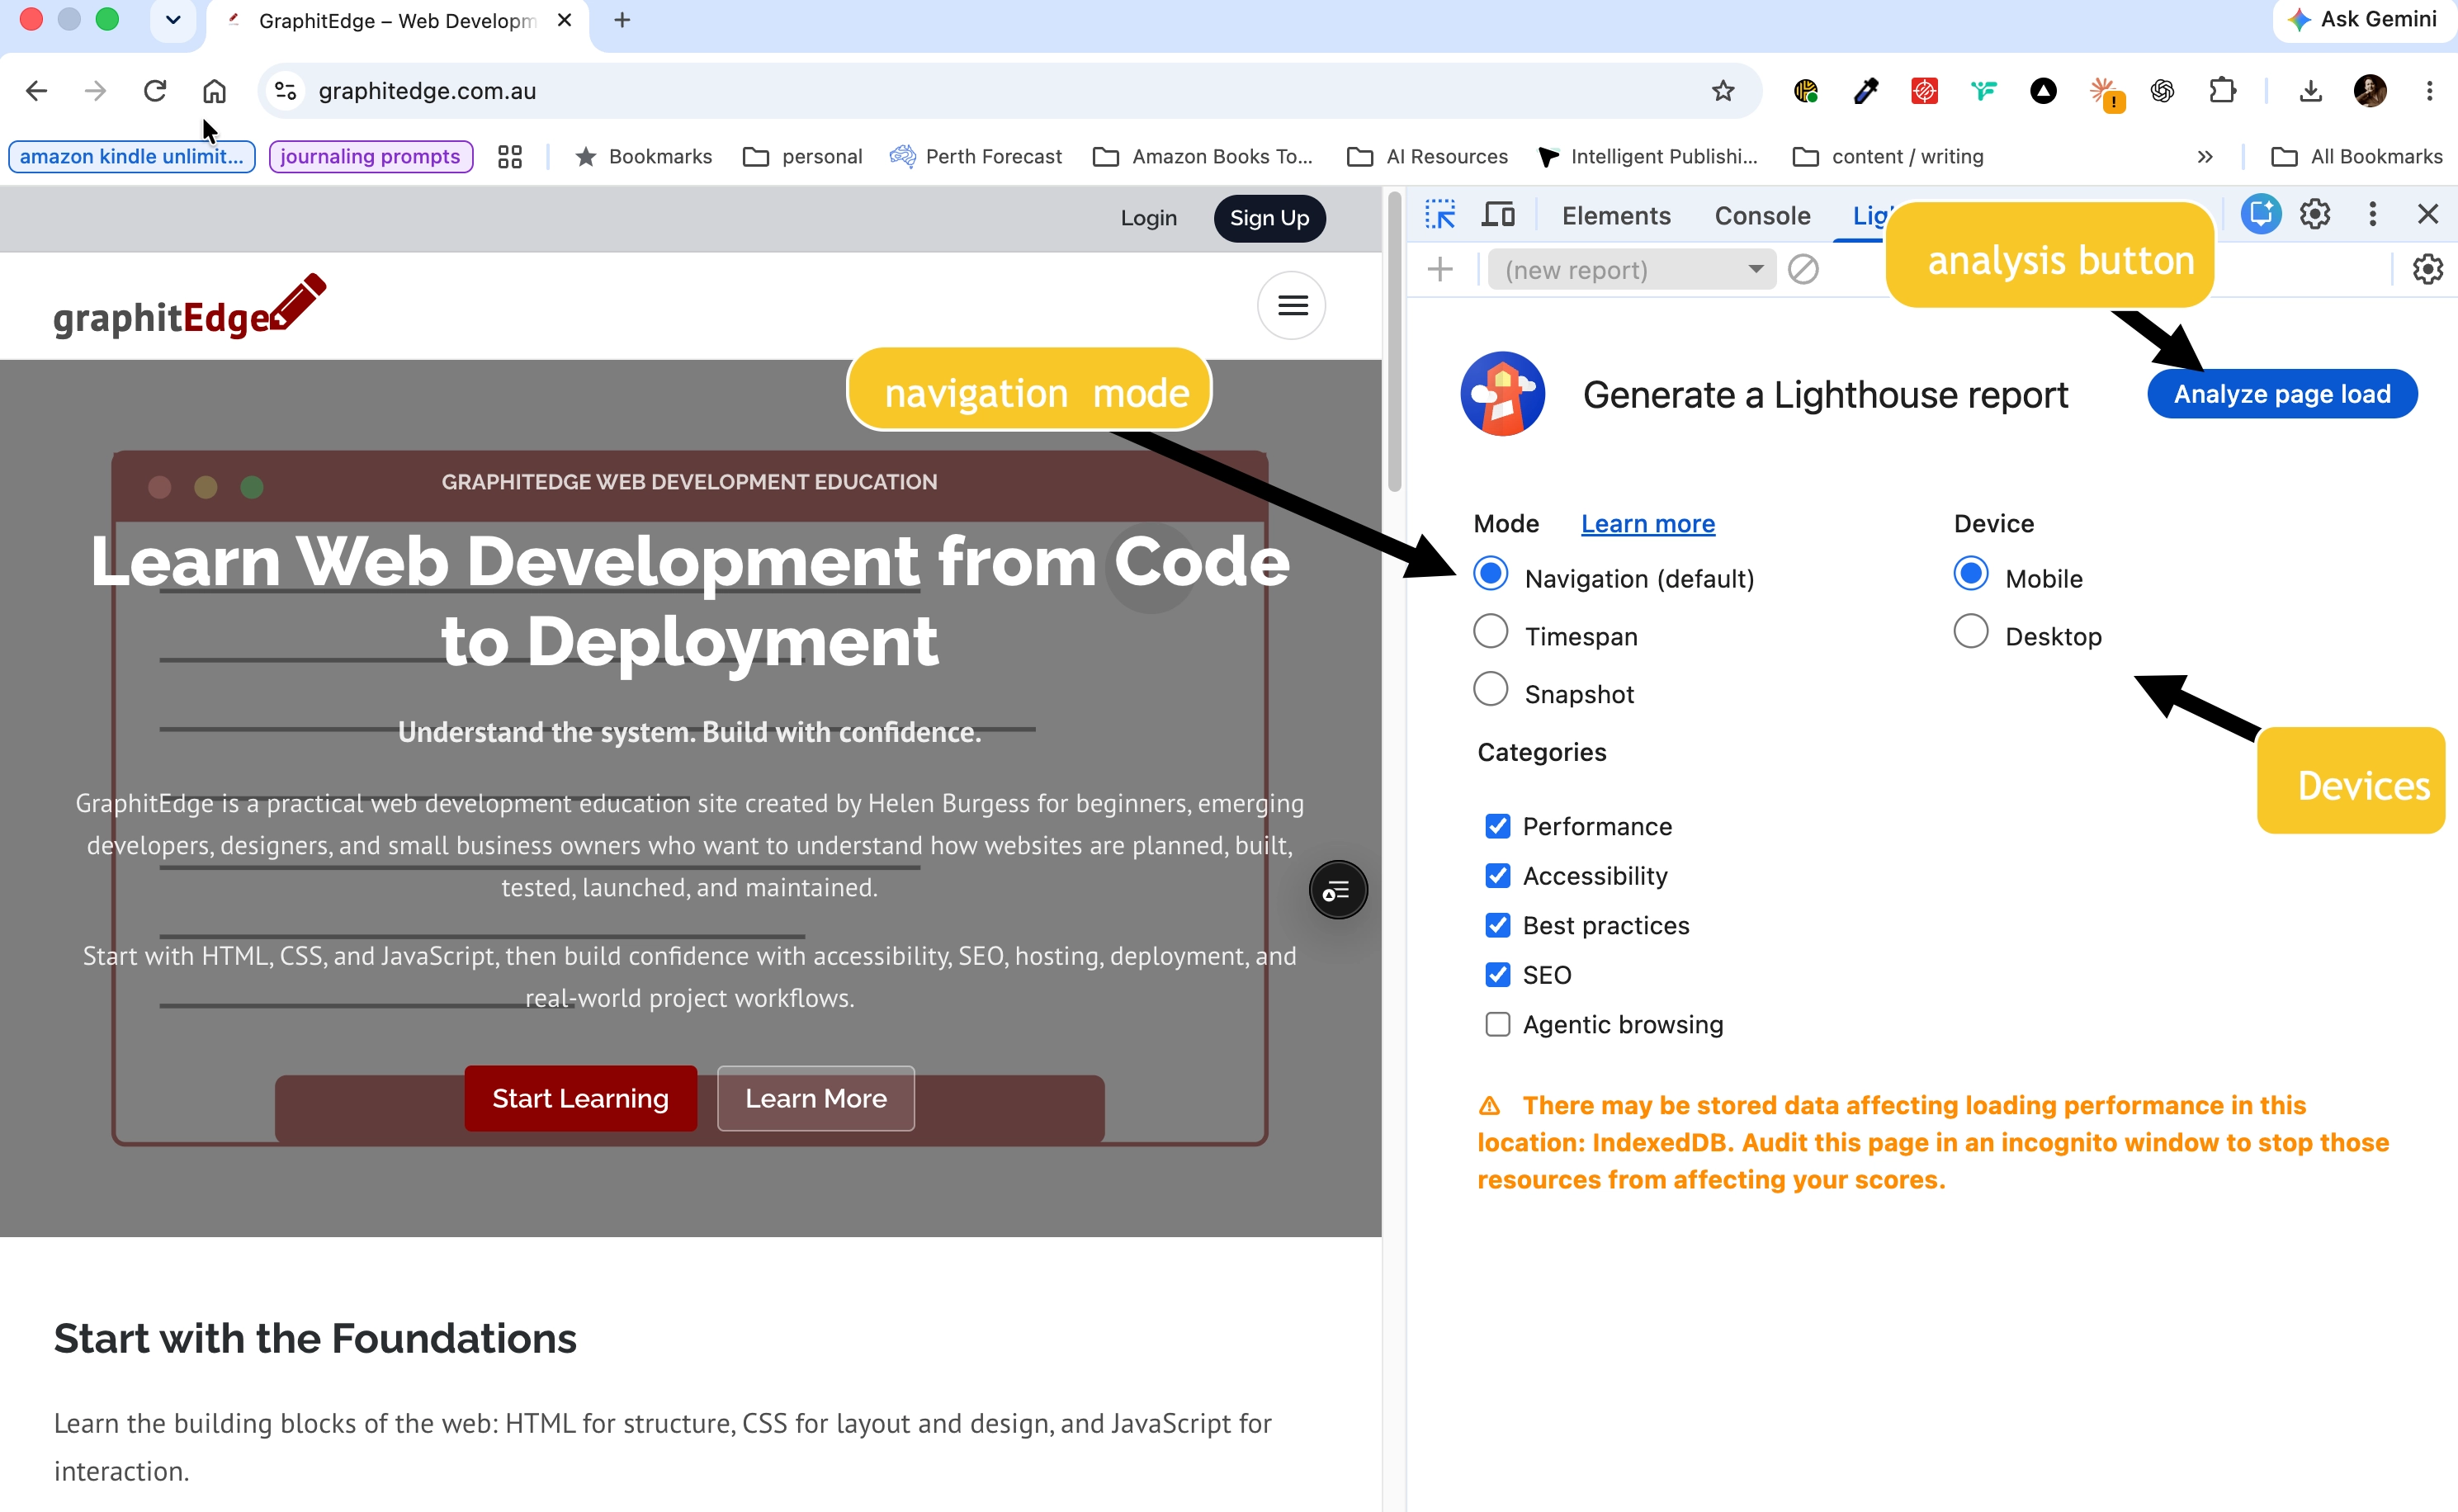
Task: Open the Lighthouse settings gear icon
Action: [2427, 269]
